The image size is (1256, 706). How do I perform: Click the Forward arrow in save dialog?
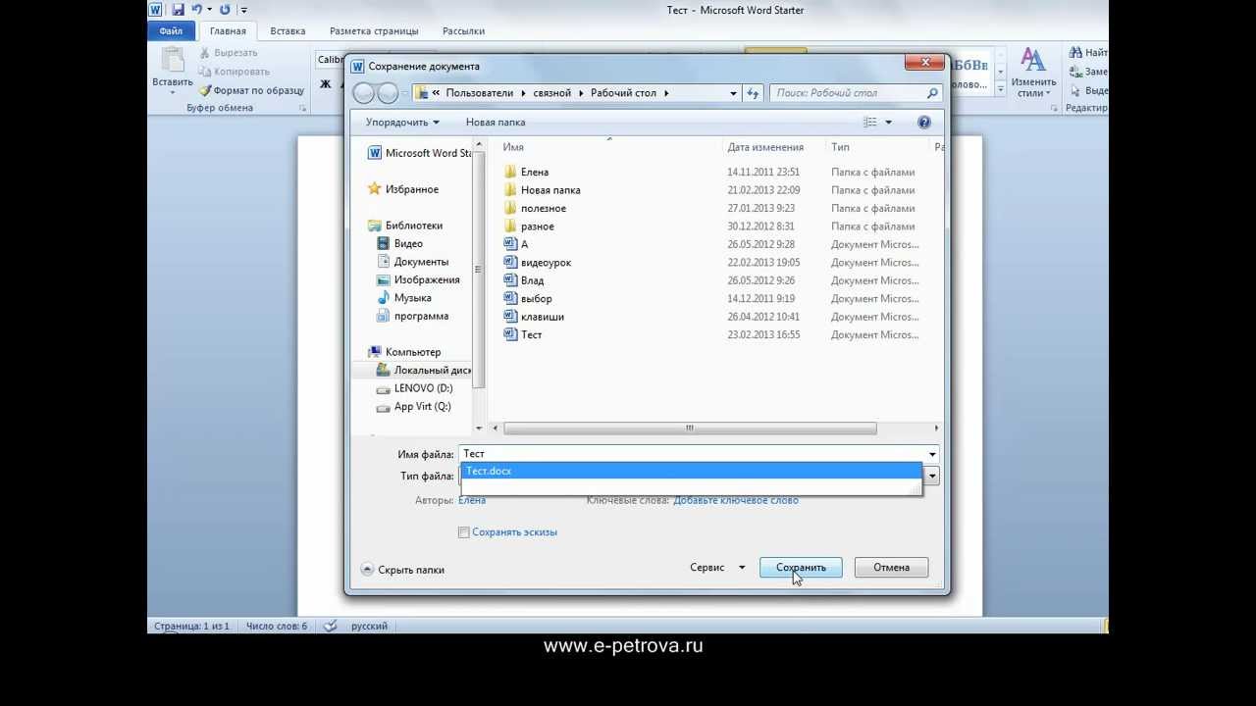388,93
